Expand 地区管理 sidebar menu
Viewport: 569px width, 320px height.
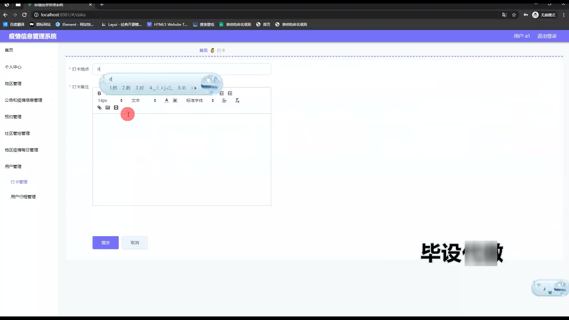13,84
